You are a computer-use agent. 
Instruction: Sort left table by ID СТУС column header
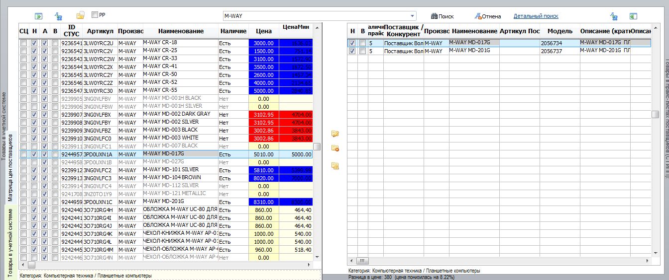pos(72,31)
